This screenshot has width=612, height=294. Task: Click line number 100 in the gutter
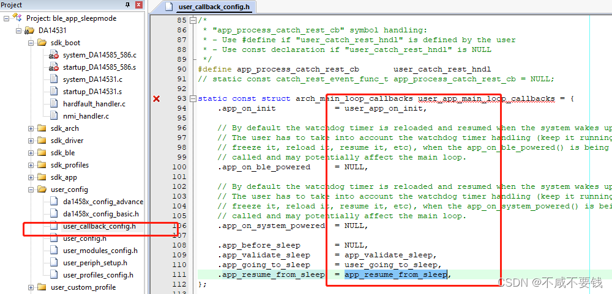pos(179,167)
